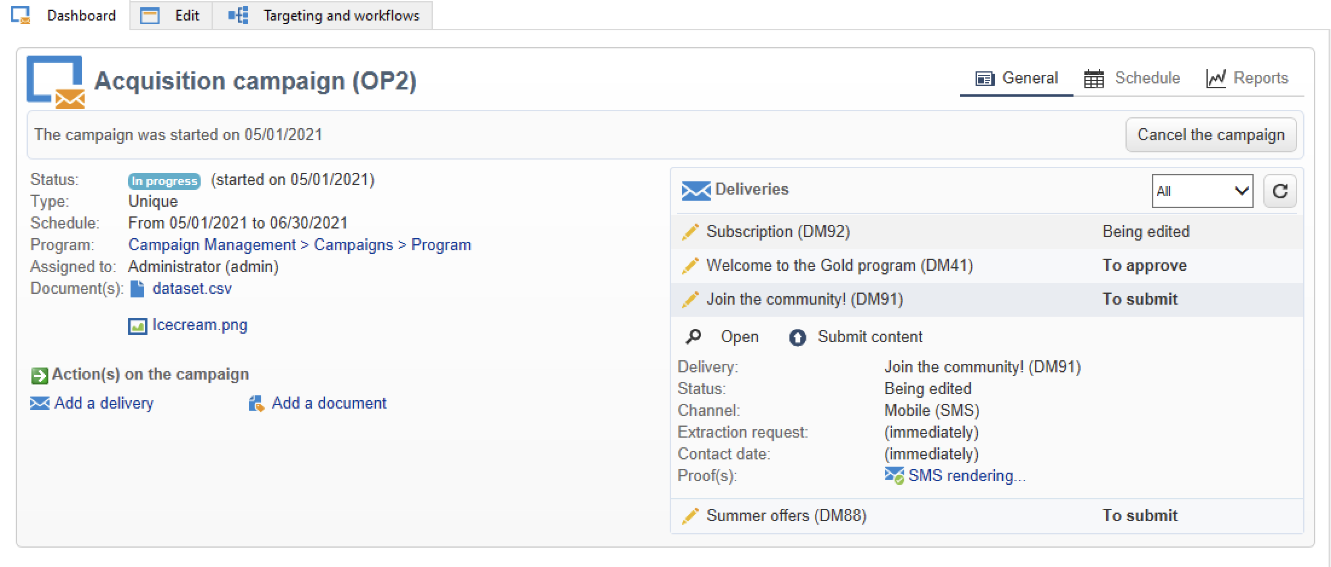Click the pencil icon beside Subscription (DM92)

690,232
